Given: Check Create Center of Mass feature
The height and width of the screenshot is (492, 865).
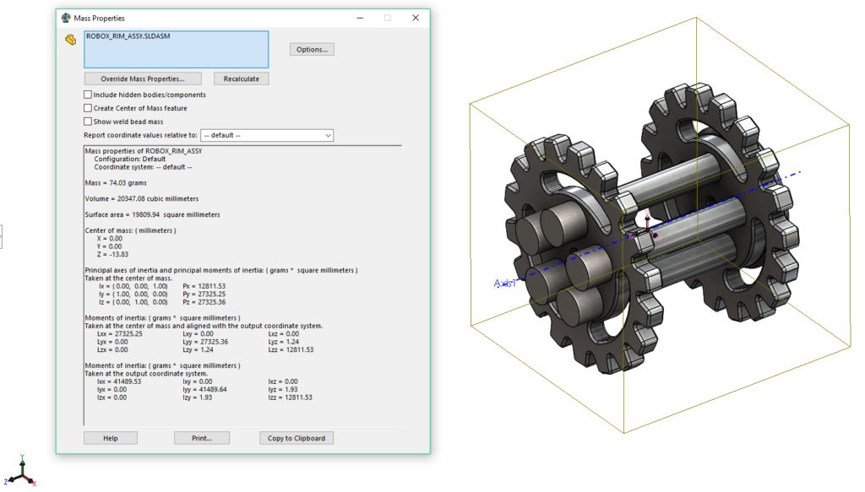Looking at the screenshot, I should 88,108.
